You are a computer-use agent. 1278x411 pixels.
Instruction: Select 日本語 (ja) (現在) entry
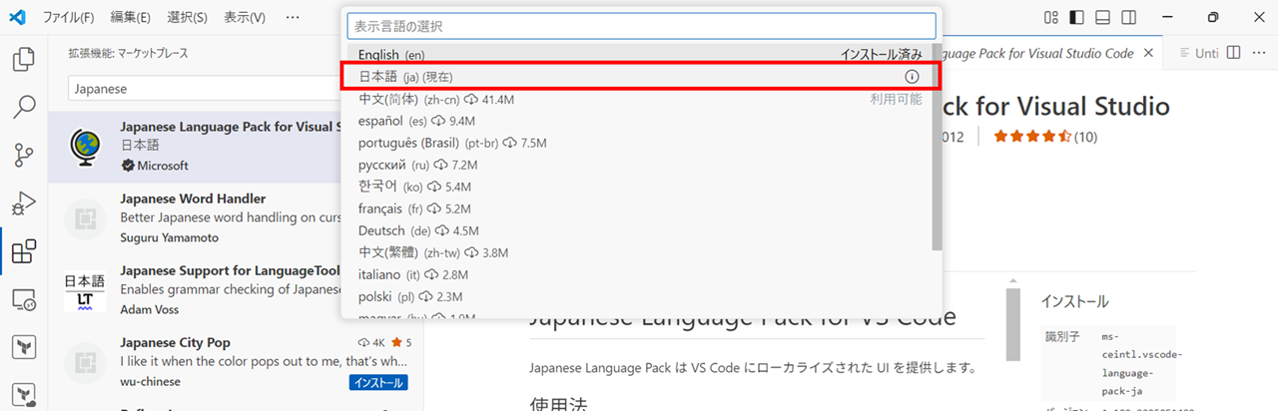click(639, 77)
